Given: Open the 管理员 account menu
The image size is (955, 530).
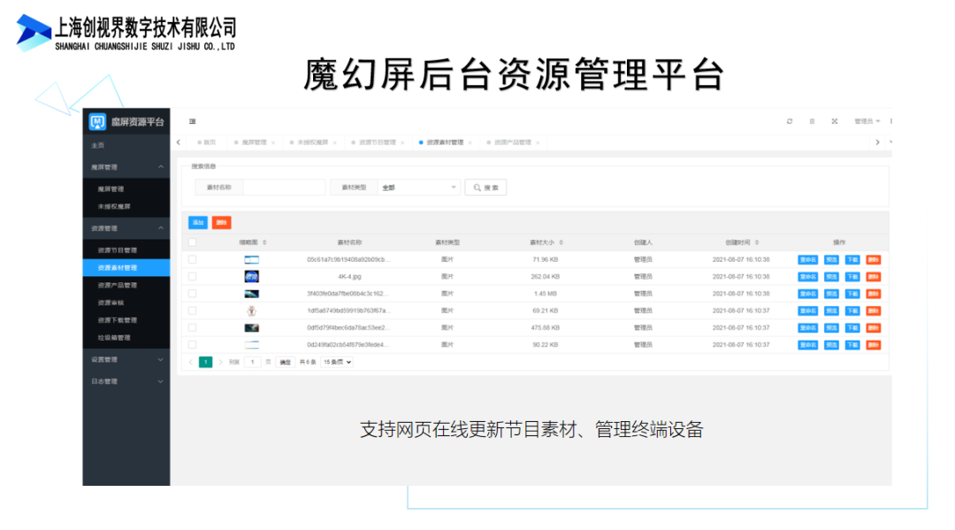Looking at the screenshot, I should pyautogui.click(x=862, y=121).
